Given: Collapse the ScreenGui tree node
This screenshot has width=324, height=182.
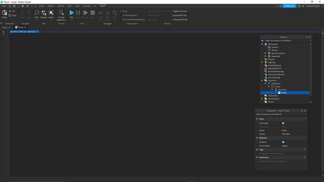Looking at the screenshot, I should (x=265, y=83).
